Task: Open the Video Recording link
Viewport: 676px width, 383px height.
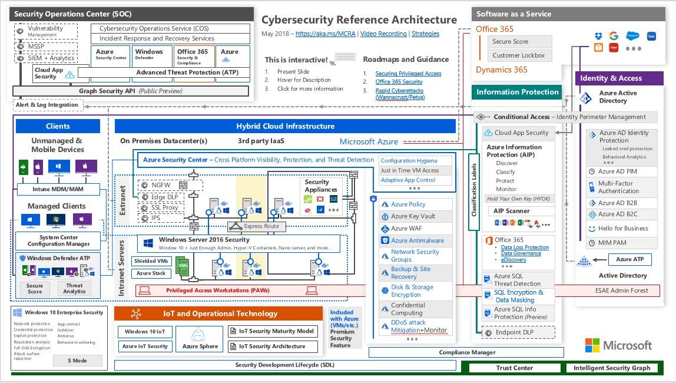Action: point(383,34)
